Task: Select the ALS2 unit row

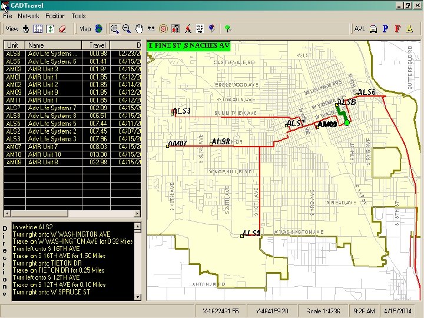Action: pyautogui.click(x=72, y=131)
